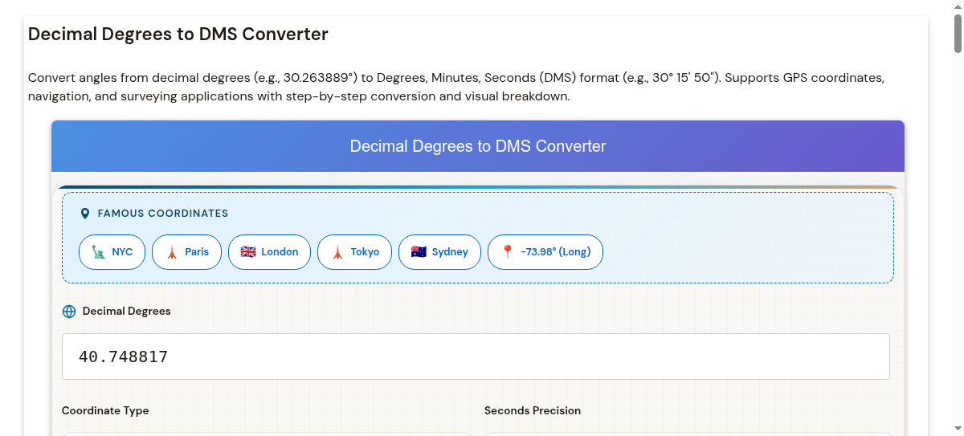Click the Statue of Liberty icon on NYC
This screenshot has height=436, width=964.
pos(98,252)
